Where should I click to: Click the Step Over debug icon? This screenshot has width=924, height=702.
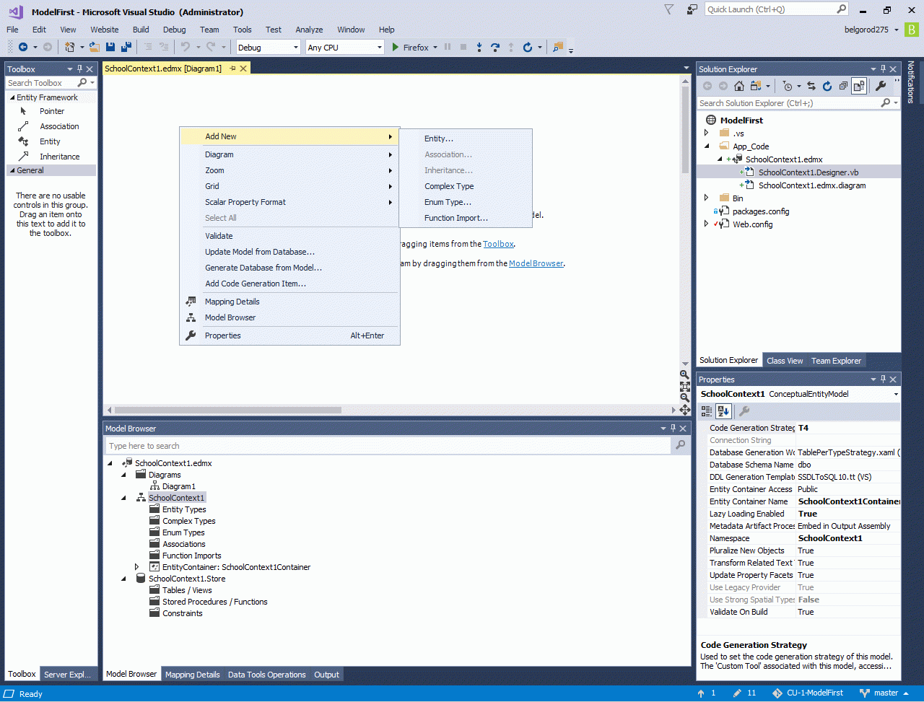(x=494, y=47)
